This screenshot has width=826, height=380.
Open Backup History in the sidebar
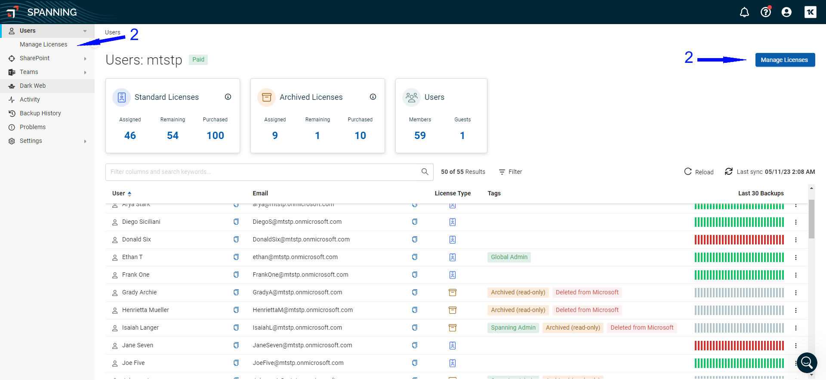[47, 113]
